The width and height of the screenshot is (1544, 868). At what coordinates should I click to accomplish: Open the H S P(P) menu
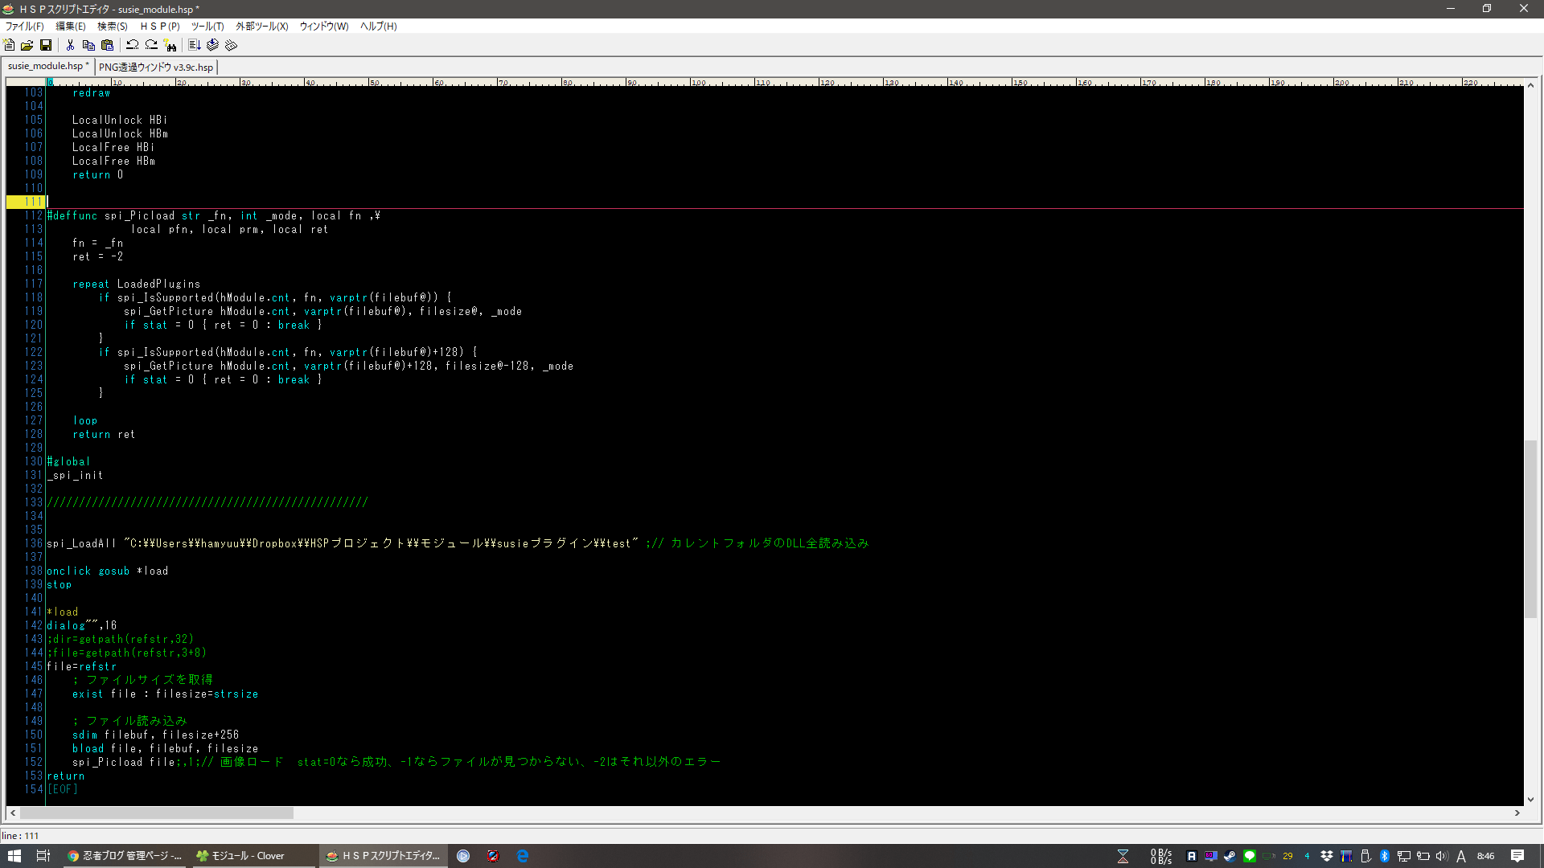tap(160, 26)
